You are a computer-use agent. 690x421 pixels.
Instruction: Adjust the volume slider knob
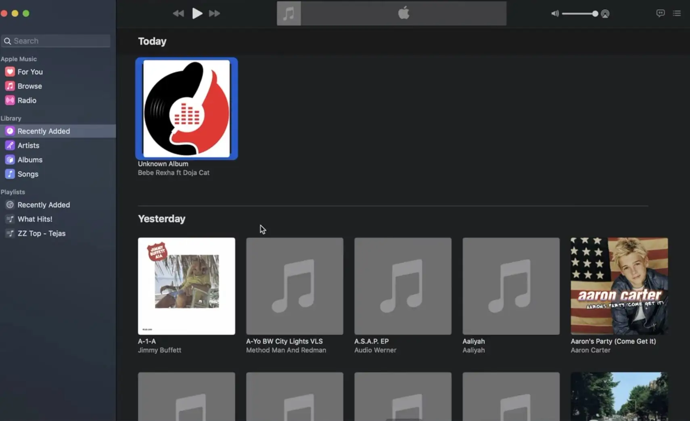pyautogui.click(x=595, y=14)
